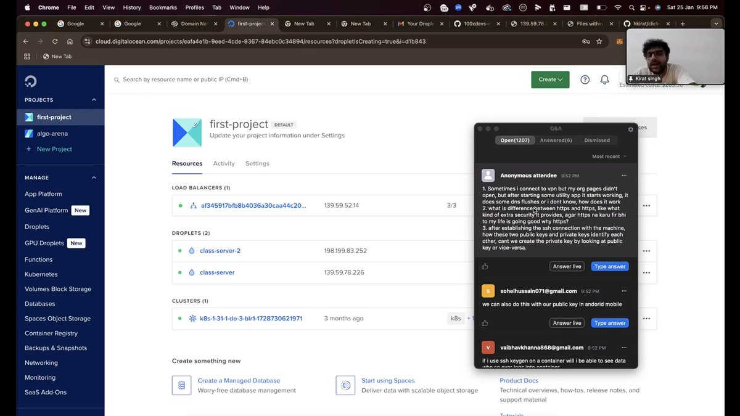Image resolution: width=740 pixels, height=416 pixels.
Task: Open the Most recent sort dropdown
Action: click(609, 157)
